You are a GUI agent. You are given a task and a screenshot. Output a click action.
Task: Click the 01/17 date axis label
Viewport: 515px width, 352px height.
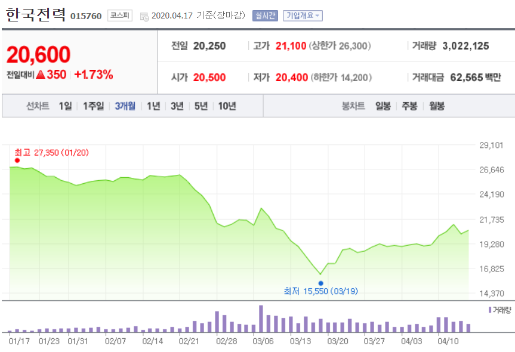click(x=19, y=341)
